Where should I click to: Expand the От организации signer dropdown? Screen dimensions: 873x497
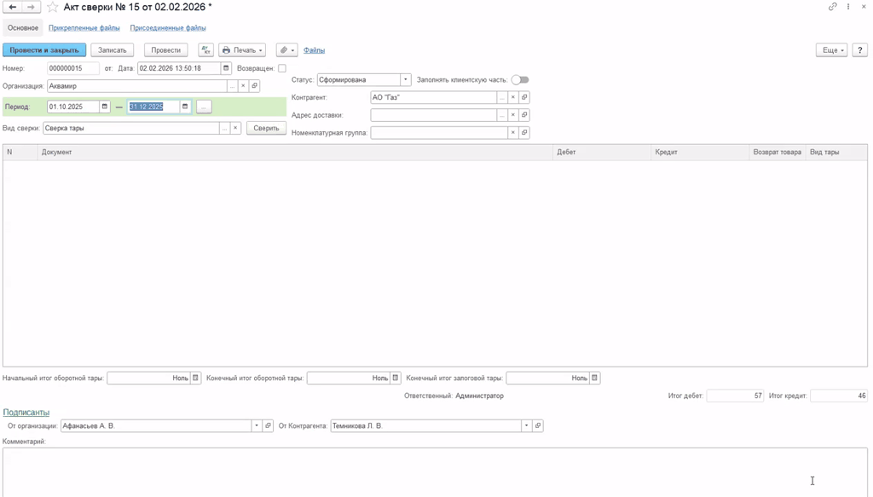(256, 425)
